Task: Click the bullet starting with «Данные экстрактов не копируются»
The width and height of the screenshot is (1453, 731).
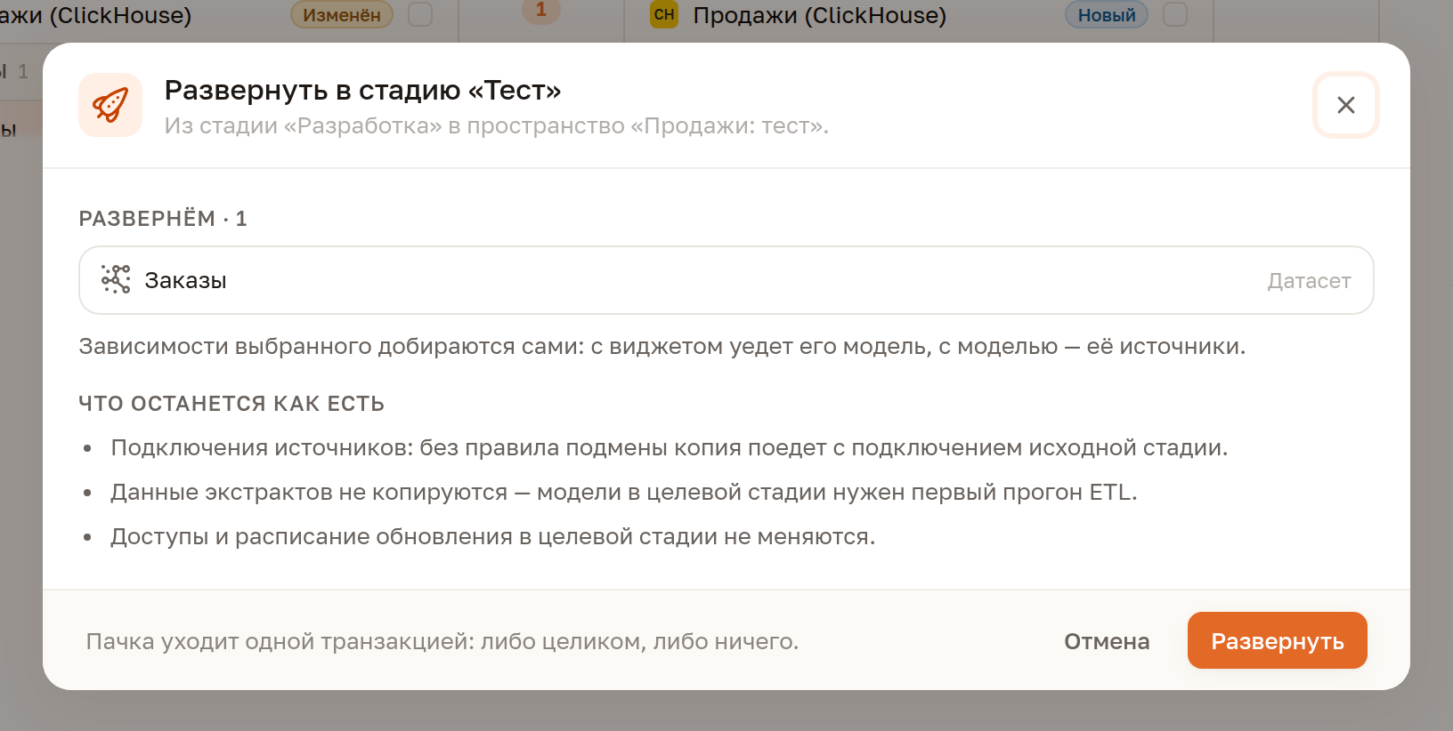Action: click(x=624, y=493)
